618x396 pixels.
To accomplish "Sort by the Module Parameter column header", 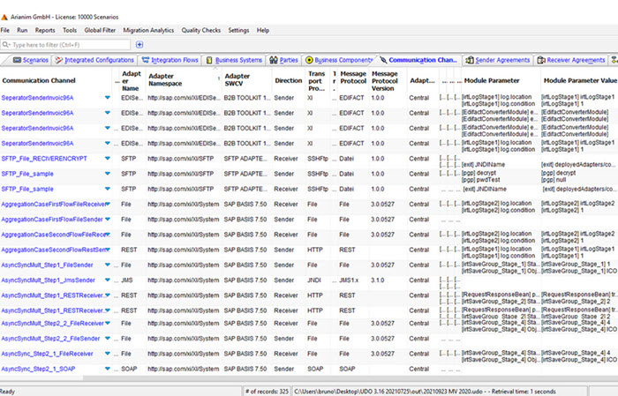I will point(492,80).
